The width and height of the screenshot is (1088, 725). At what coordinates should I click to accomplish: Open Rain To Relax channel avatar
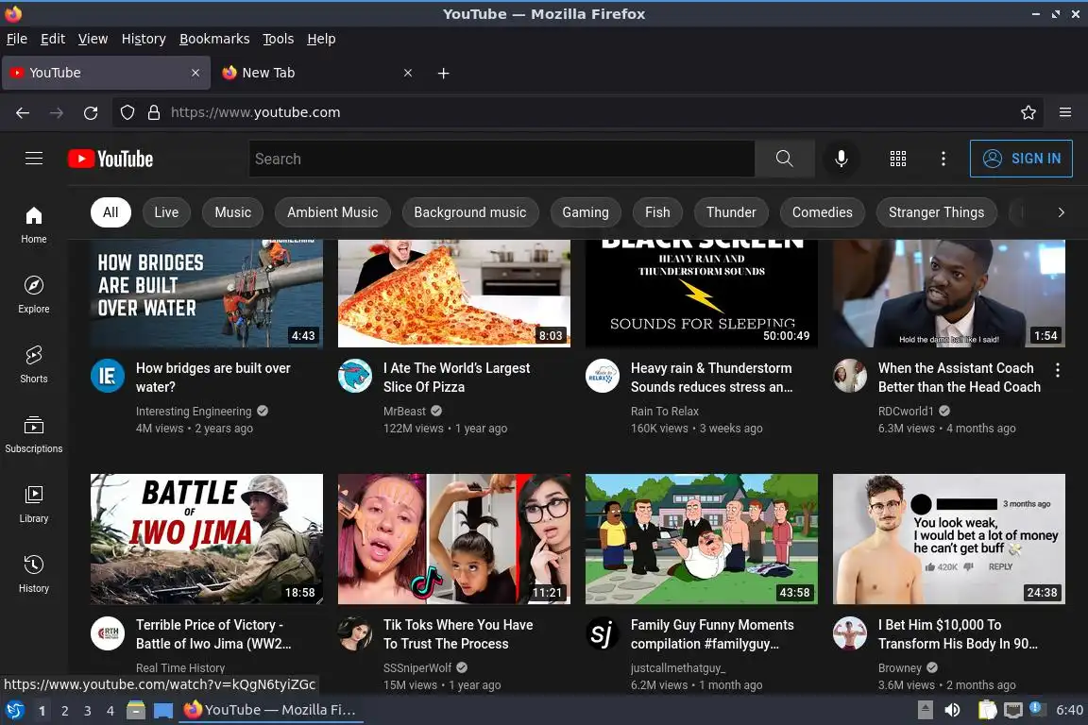pyautogui.click(x=603, y=376)
